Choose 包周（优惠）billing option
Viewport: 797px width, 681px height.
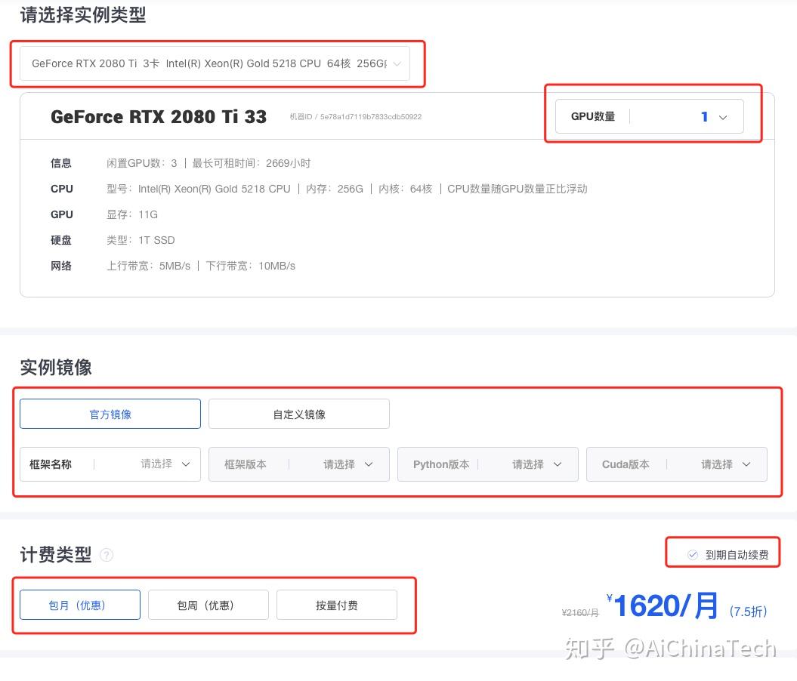(209, 604)
